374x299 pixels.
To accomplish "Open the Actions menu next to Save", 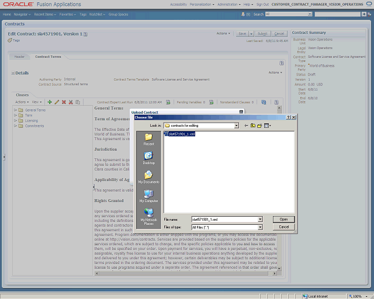I will pyautogui.click(x=223, y=33).
